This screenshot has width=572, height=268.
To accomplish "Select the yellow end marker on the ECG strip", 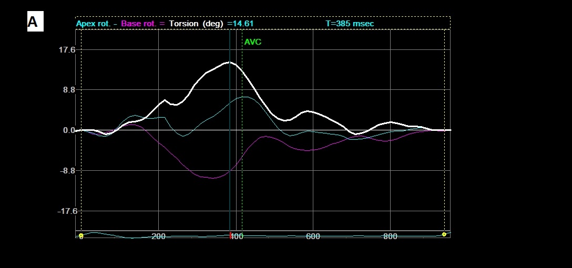I will pos(444,234).
